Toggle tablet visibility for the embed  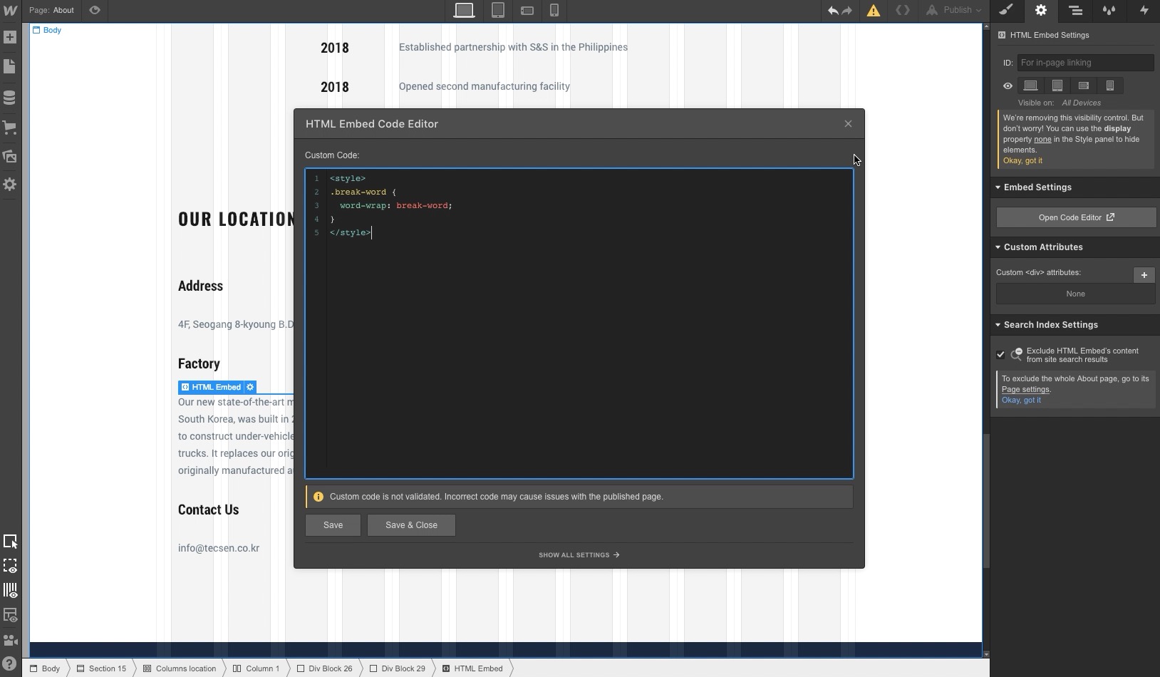(1057, 86)
